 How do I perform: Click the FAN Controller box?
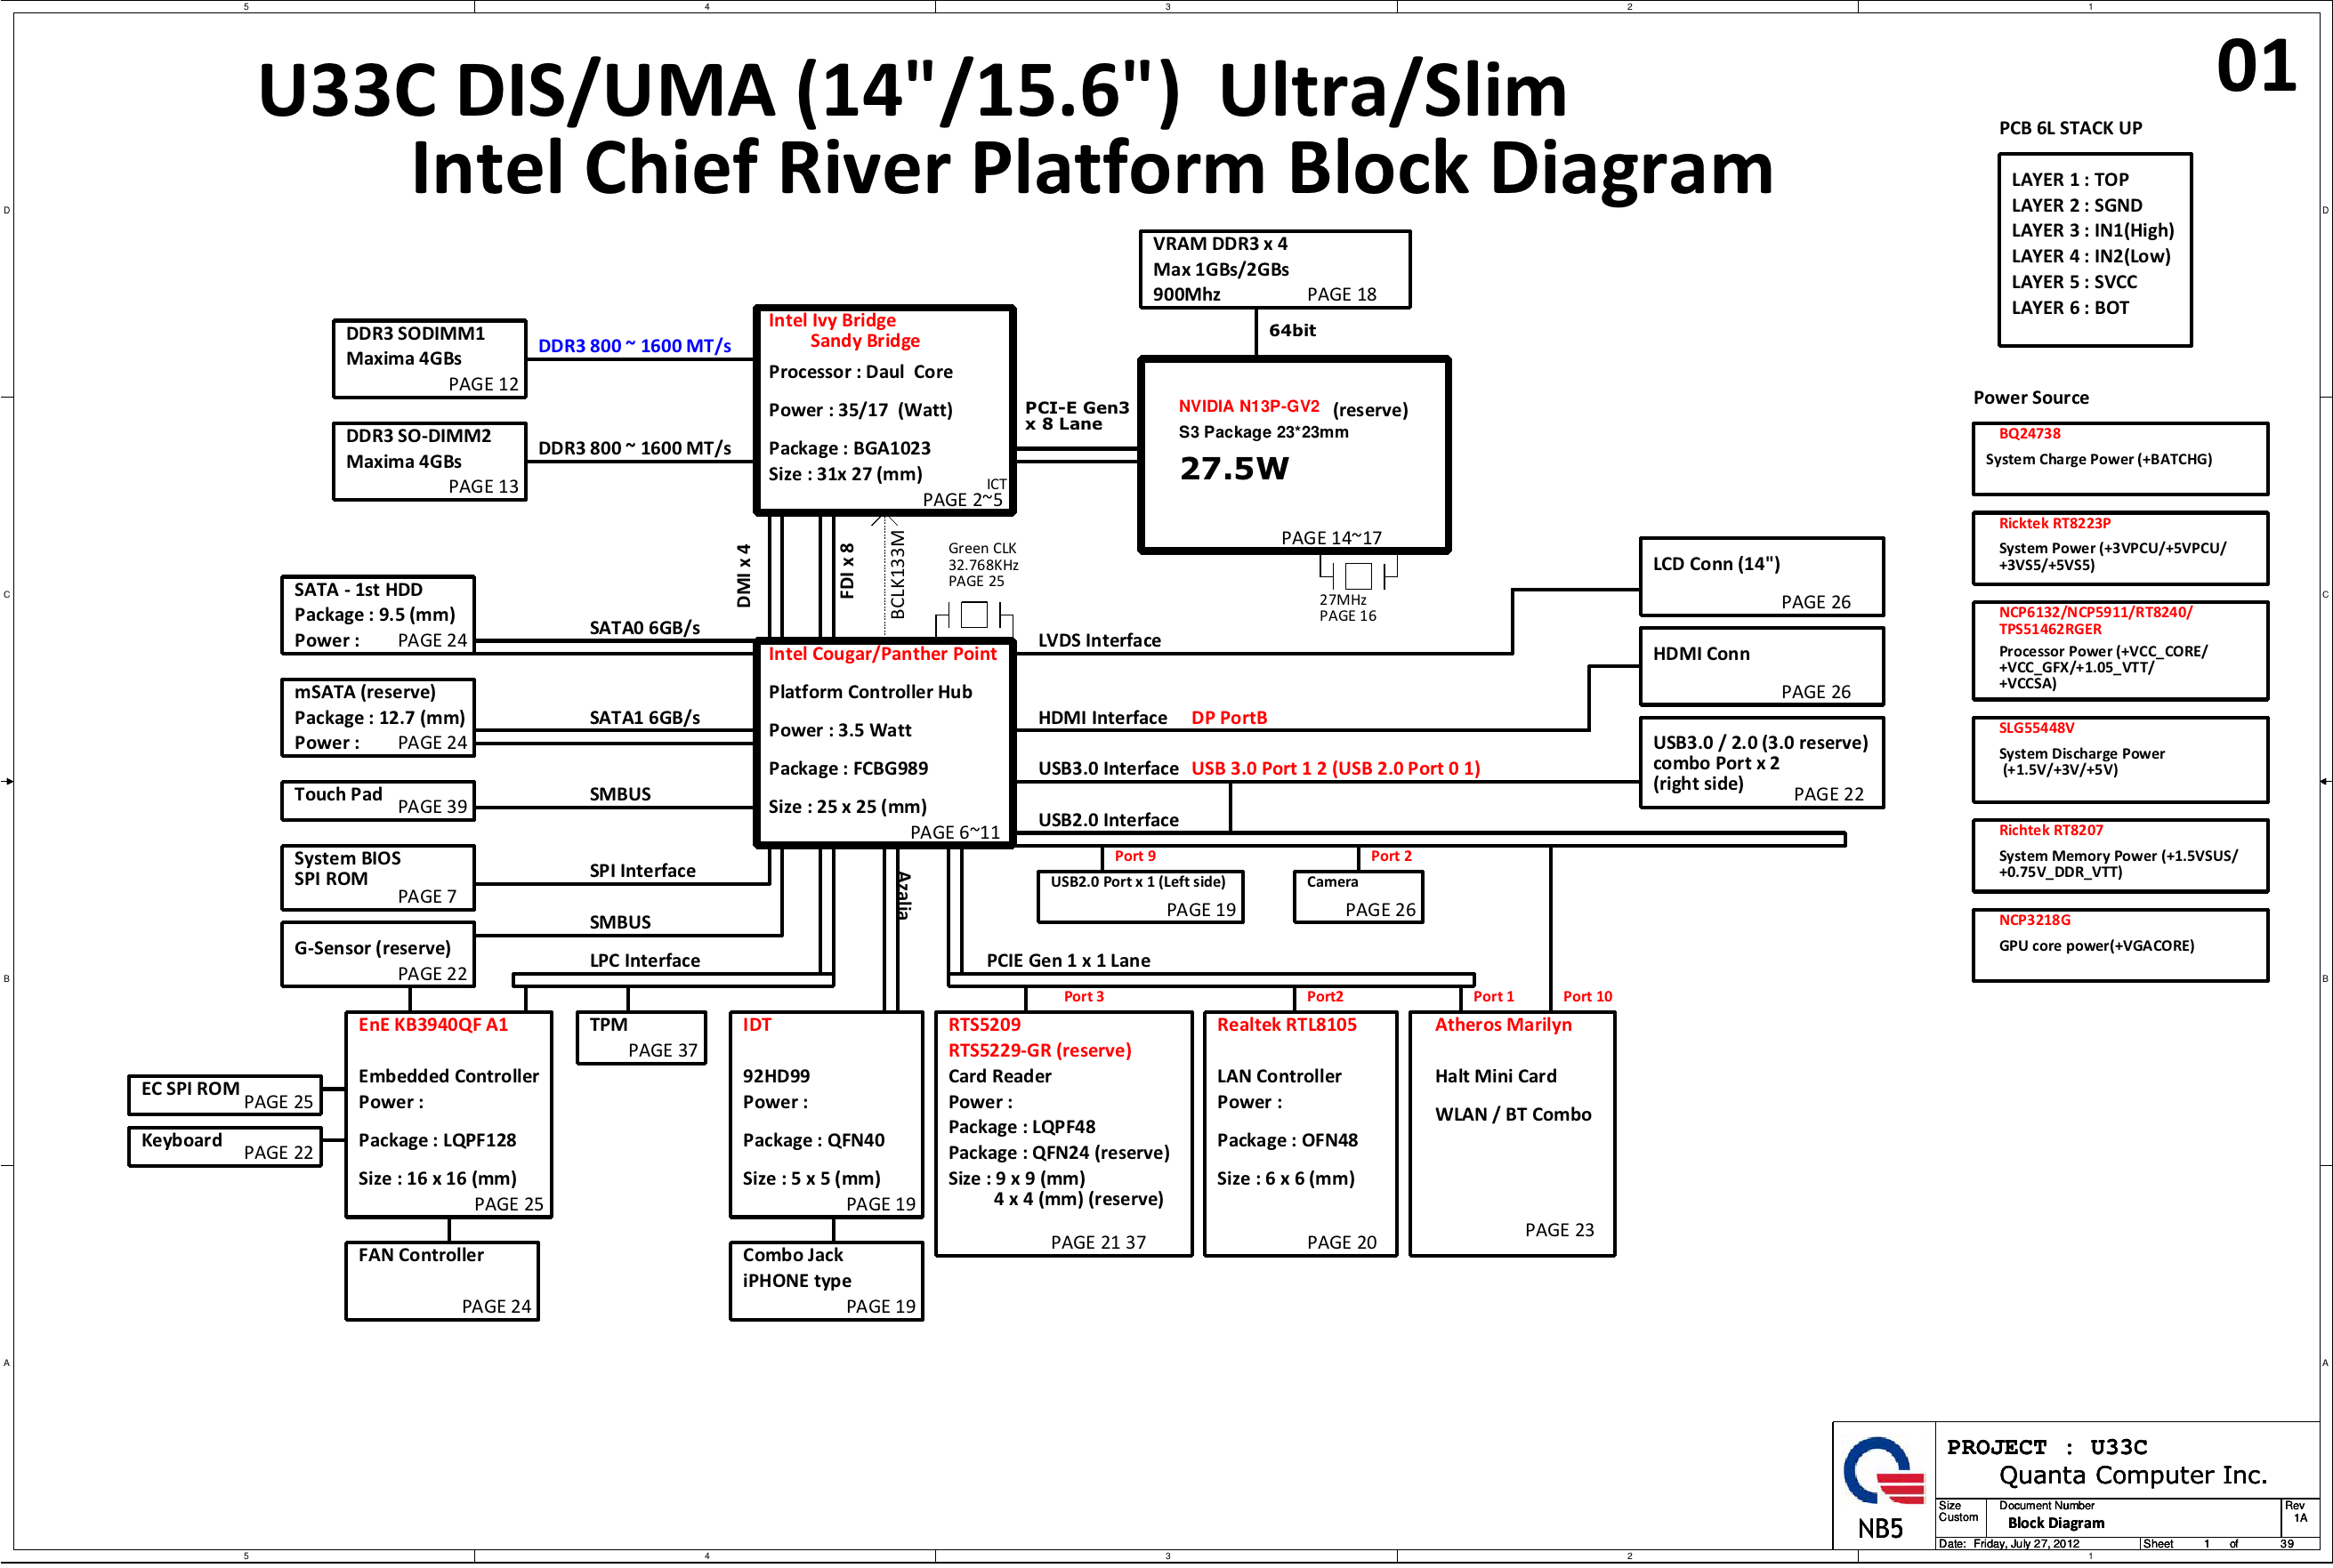[x=442, y=1281]
